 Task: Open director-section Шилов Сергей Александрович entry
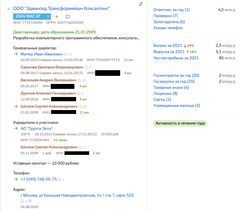tap(49, 107)
